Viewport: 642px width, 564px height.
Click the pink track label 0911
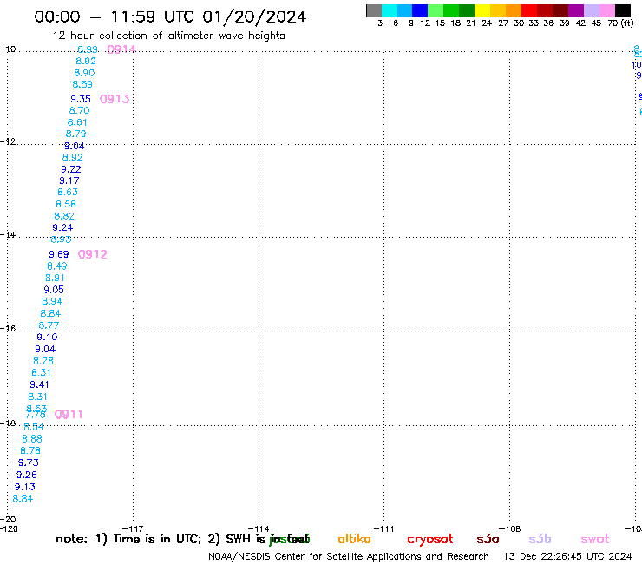(x=69, y=415)
